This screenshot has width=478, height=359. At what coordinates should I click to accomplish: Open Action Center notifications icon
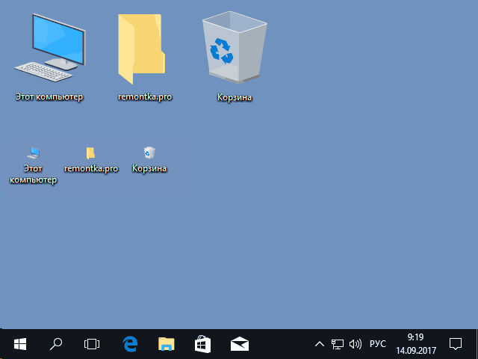(456, 344)
